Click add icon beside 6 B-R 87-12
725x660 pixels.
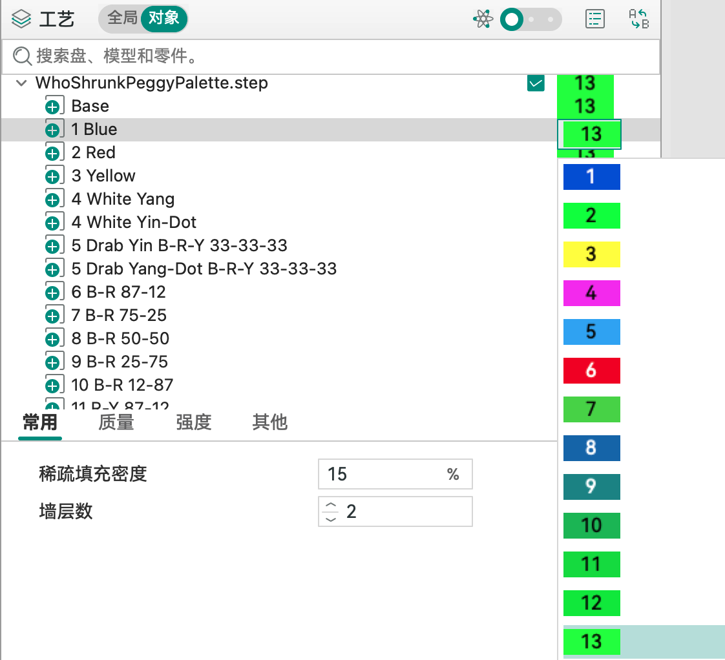54,292
